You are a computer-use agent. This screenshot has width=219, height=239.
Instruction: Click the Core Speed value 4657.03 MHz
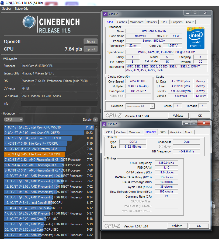click(138, 81)
